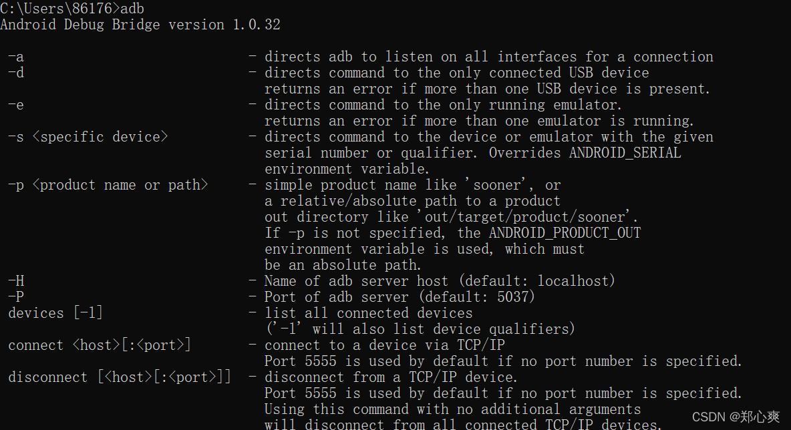Click 'a relative/absolute path to a product' line

tap(413, 202)
